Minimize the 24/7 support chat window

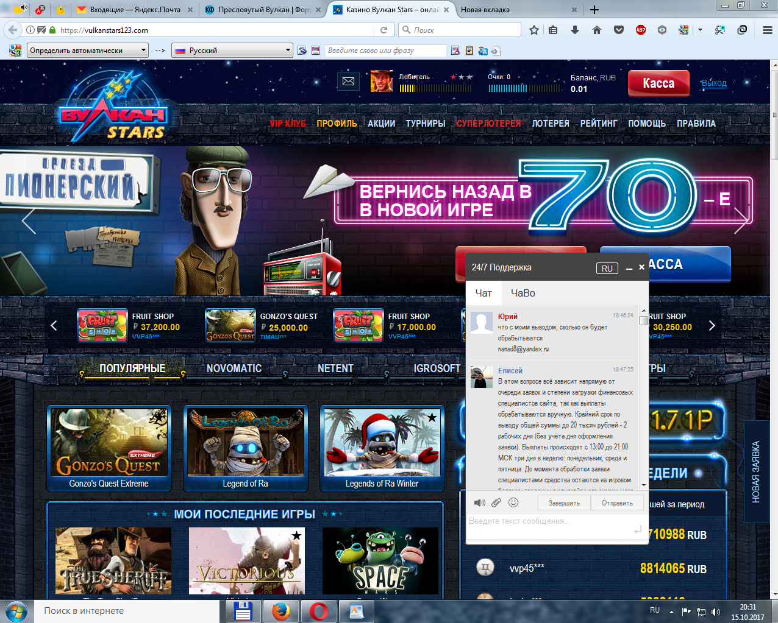click(629, 268)
